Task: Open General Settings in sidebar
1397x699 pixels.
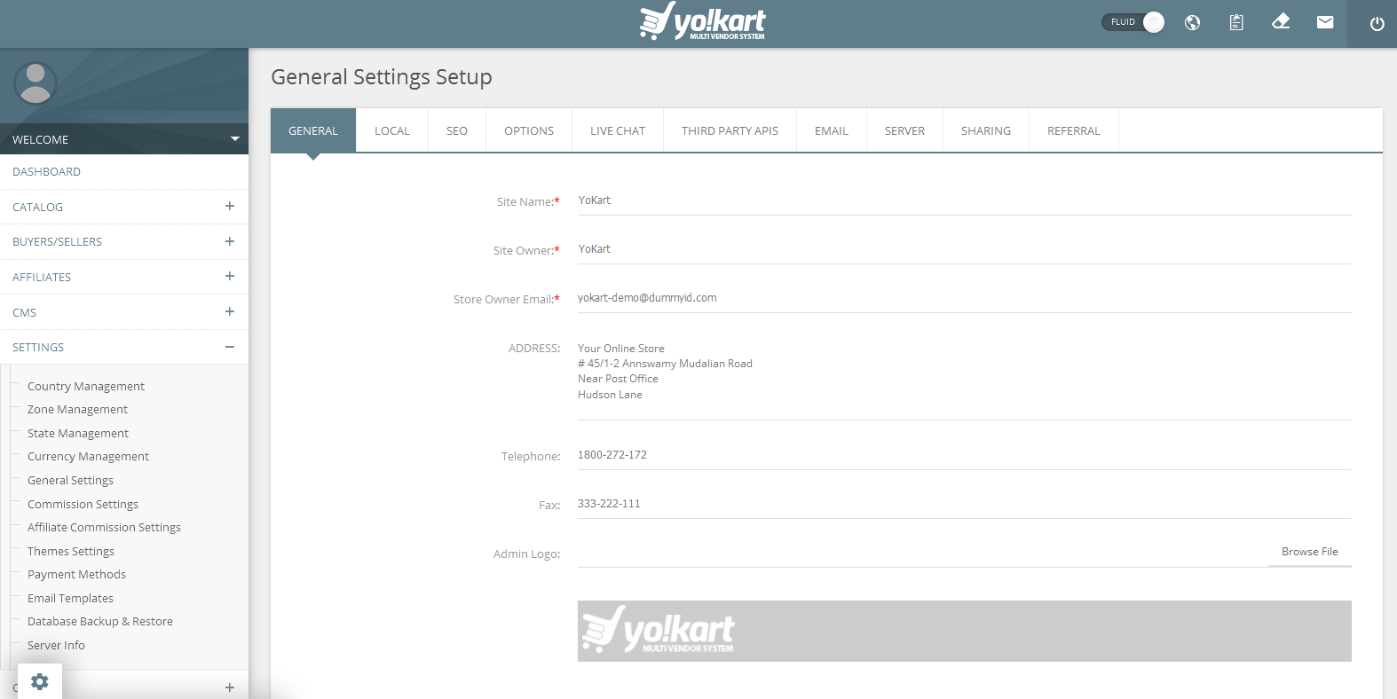Action: pyautogui.click(x=70, y=480)
